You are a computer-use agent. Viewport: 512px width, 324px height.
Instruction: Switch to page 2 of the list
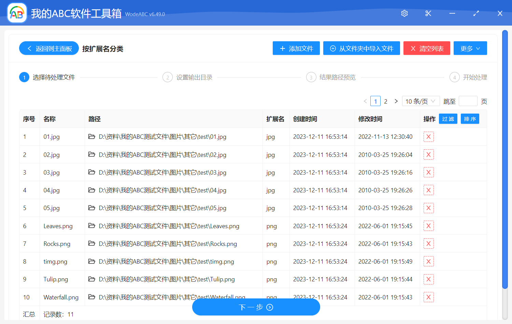click(386, 101)
